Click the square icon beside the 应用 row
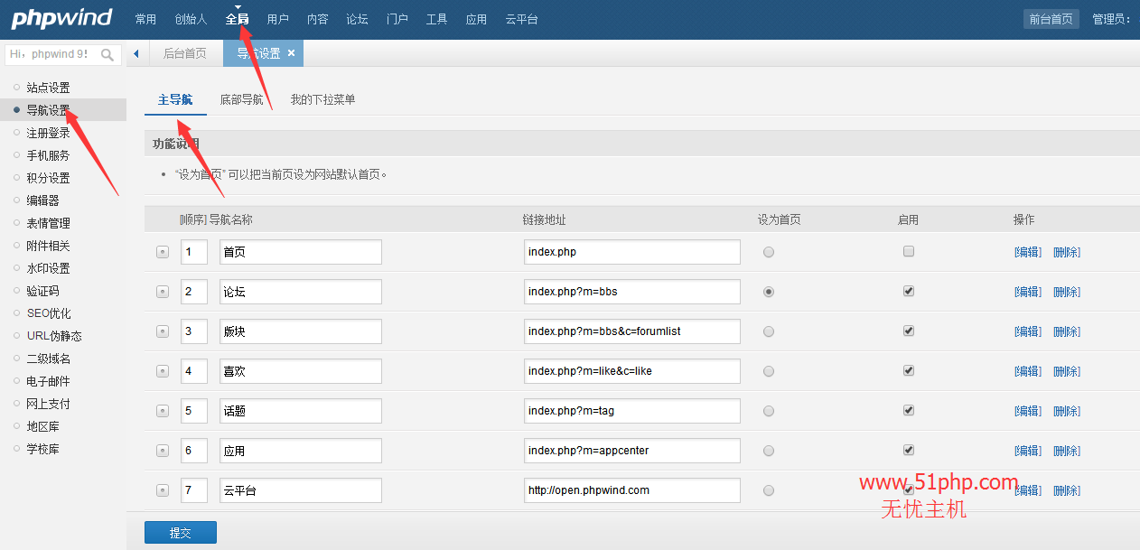 163,451
